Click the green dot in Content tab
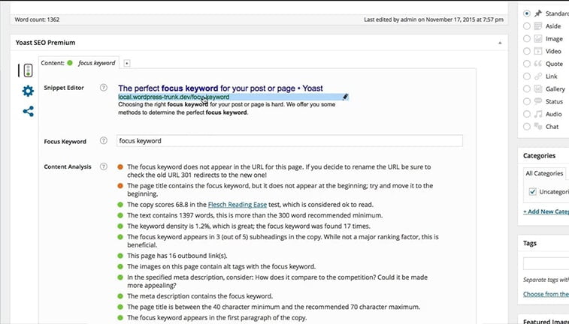 70,63
